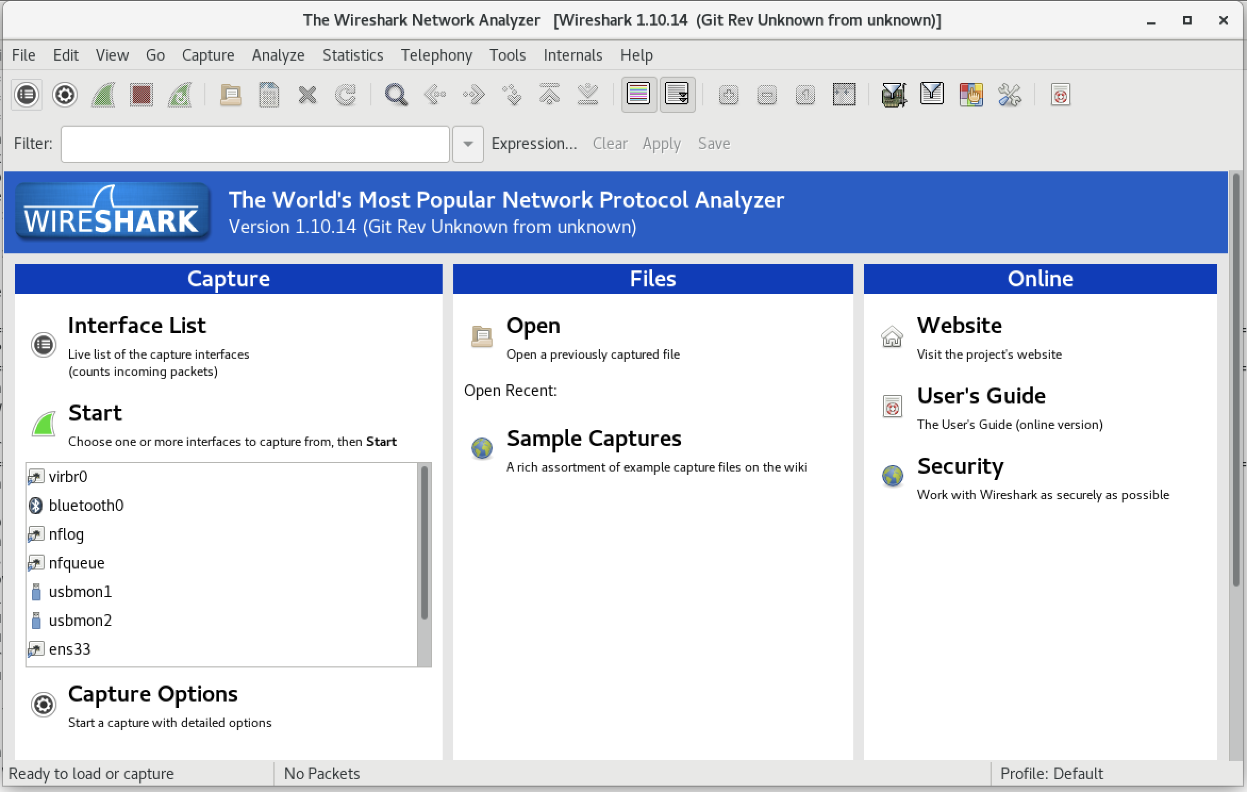Image resolution: width=1247 pixels, height=792 pixels.
Task: Open the Go menu
Action: point(155,55)
